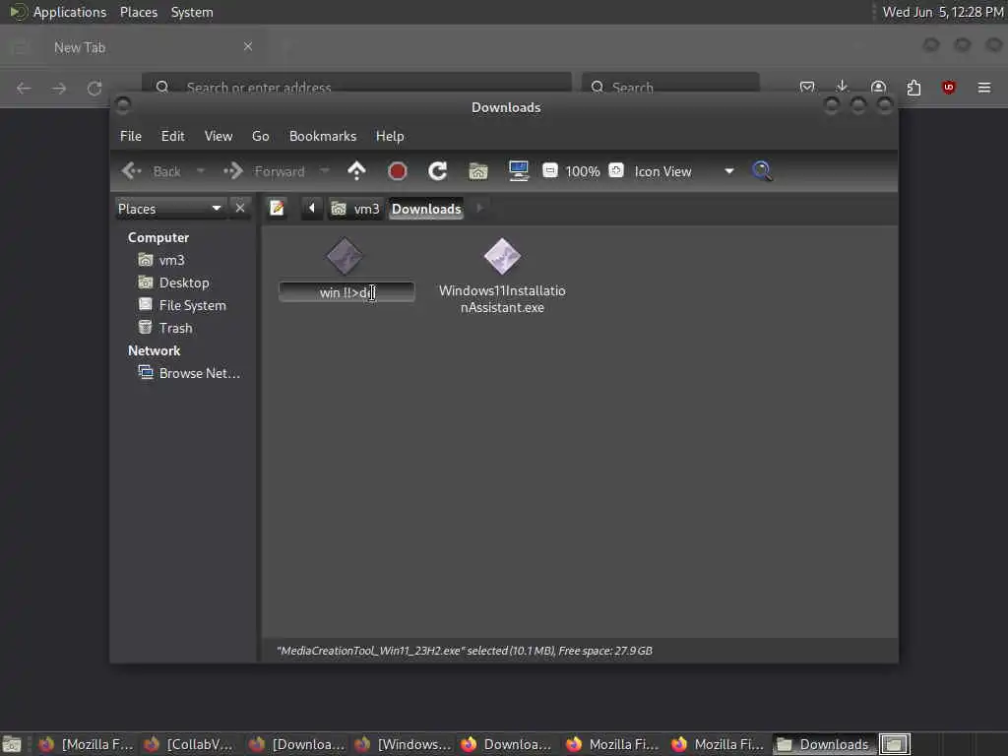Image resolution: width=1008 pixels, height=756 pixels.
Task: Open the Computer toolbar icon
Action: click(518, 171)
